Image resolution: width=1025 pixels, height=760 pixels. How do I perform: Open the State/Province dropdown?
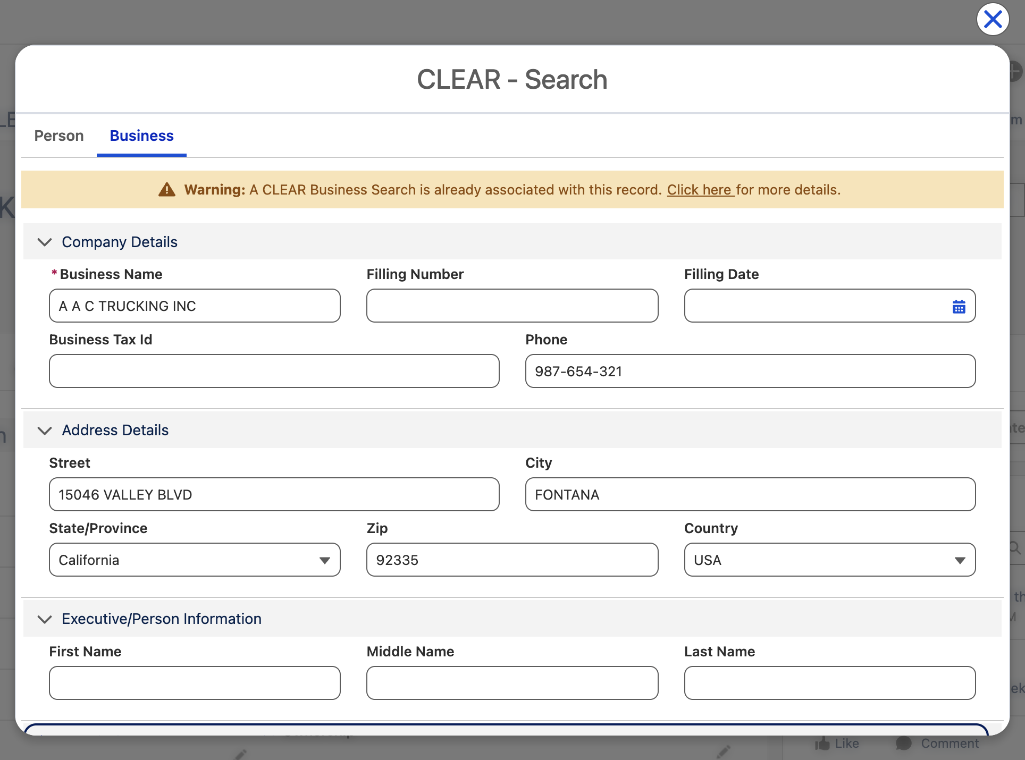pyautogui.click(x=195, y=560)
